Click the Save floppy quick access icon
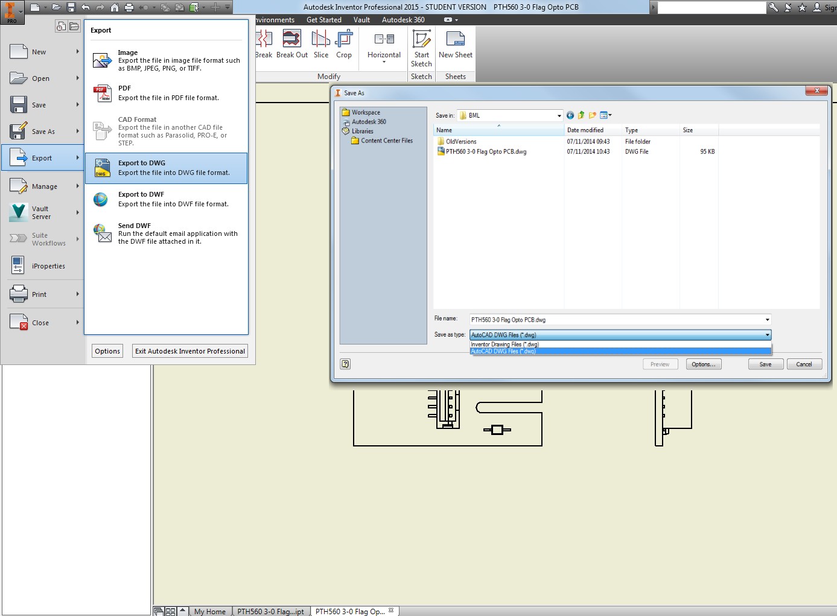Image resolution: width=837 pixels, height=616 pixels. click(x=71, y=7)
